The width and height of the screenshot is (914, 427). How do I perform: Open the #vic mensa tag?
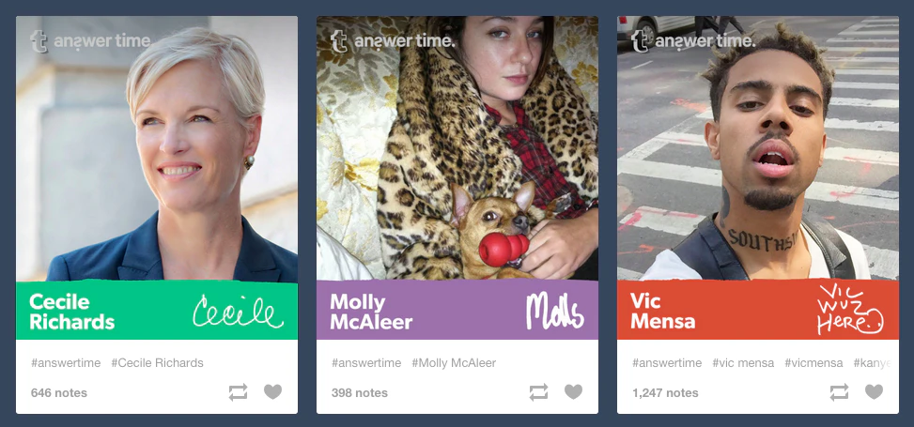pos(743,363)
